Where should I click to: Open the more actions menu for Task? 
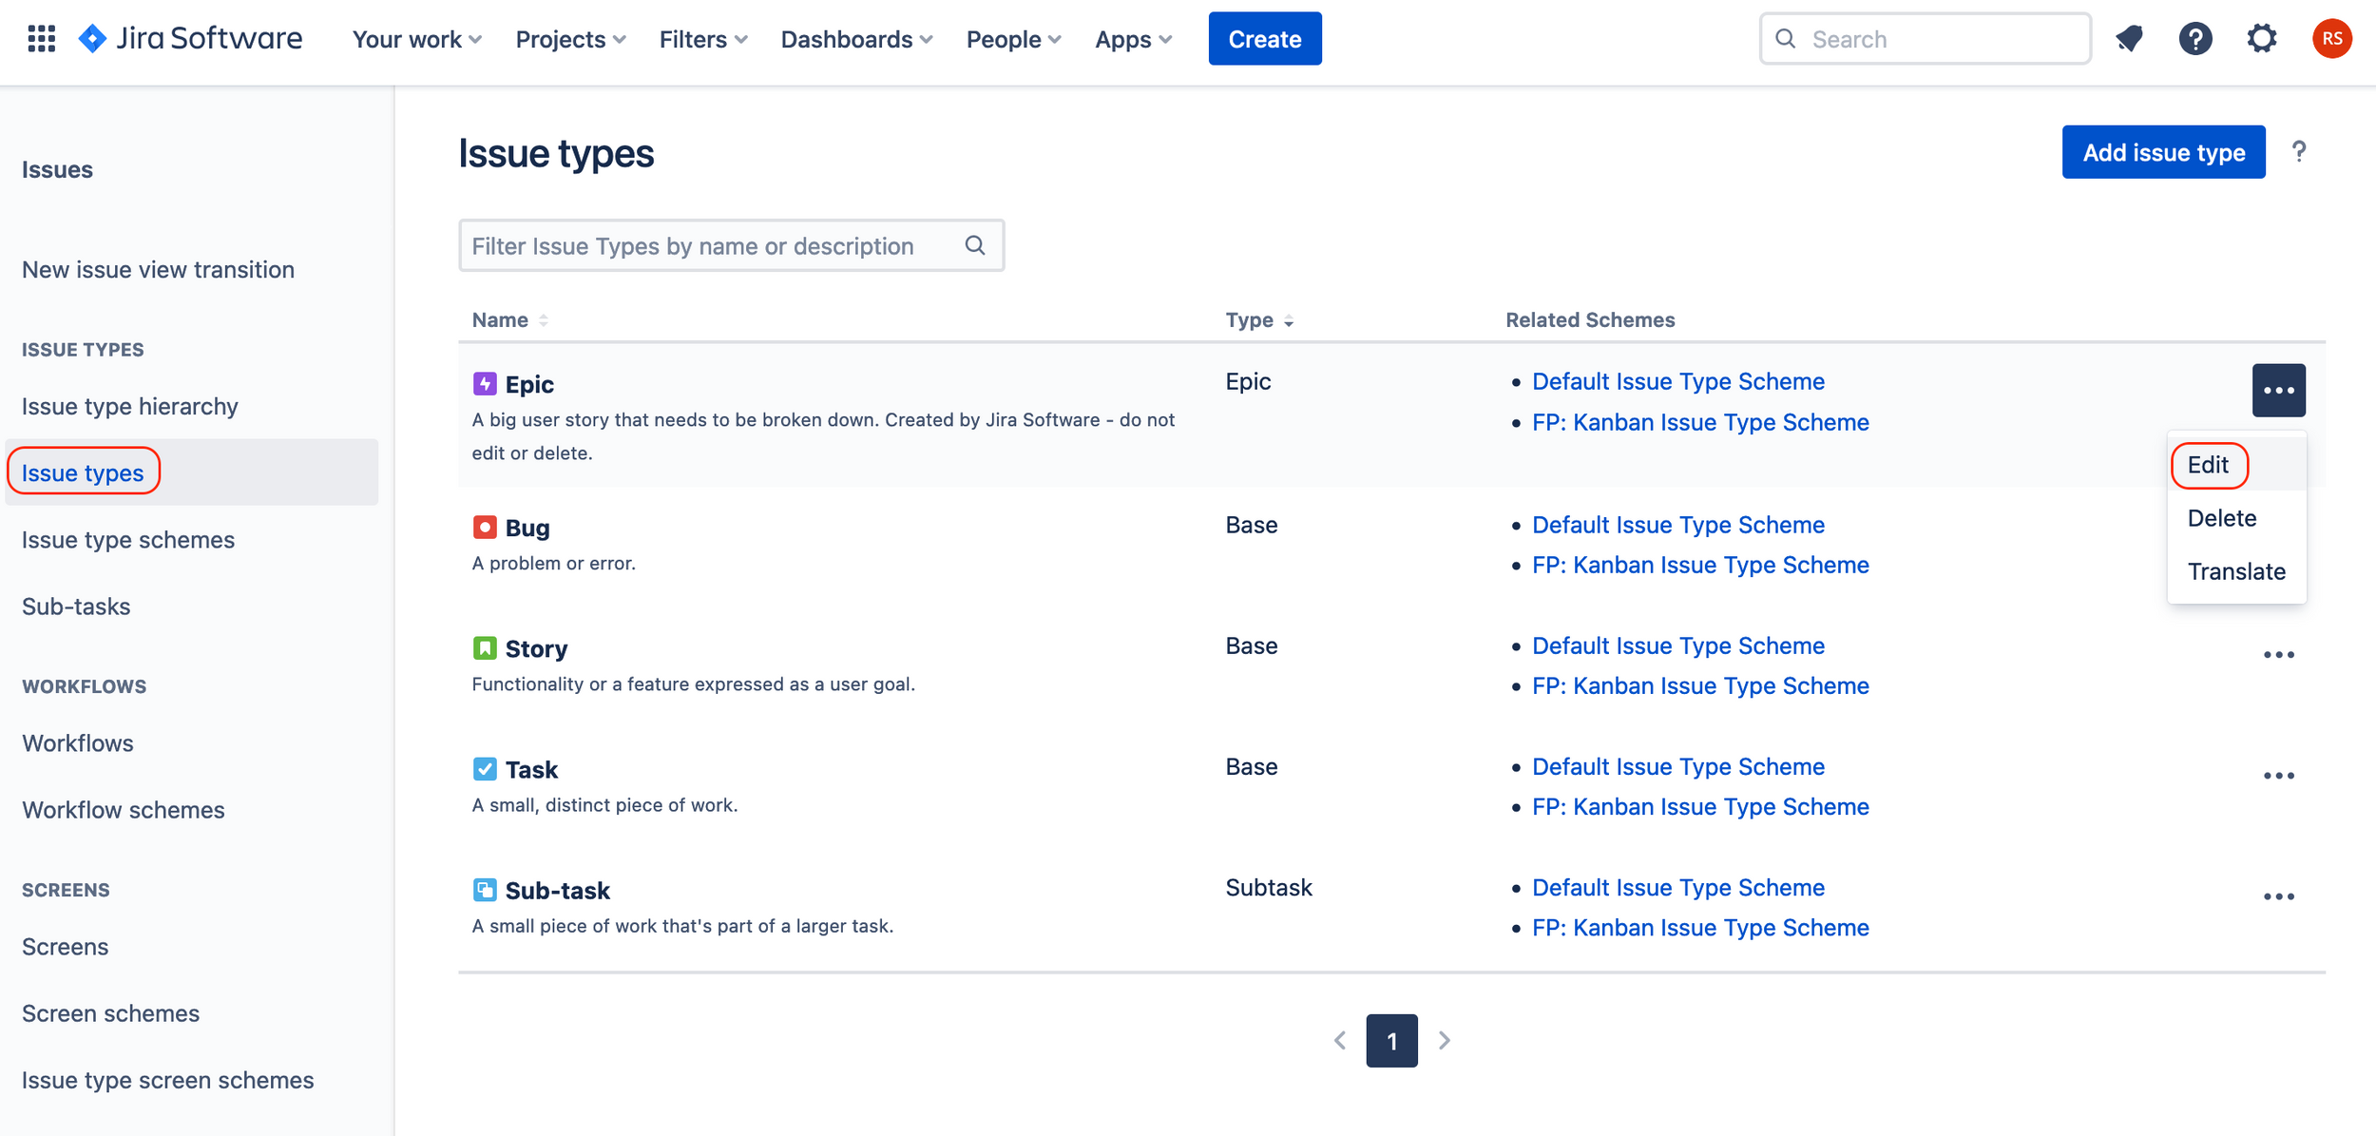(x=2278, y=776)
